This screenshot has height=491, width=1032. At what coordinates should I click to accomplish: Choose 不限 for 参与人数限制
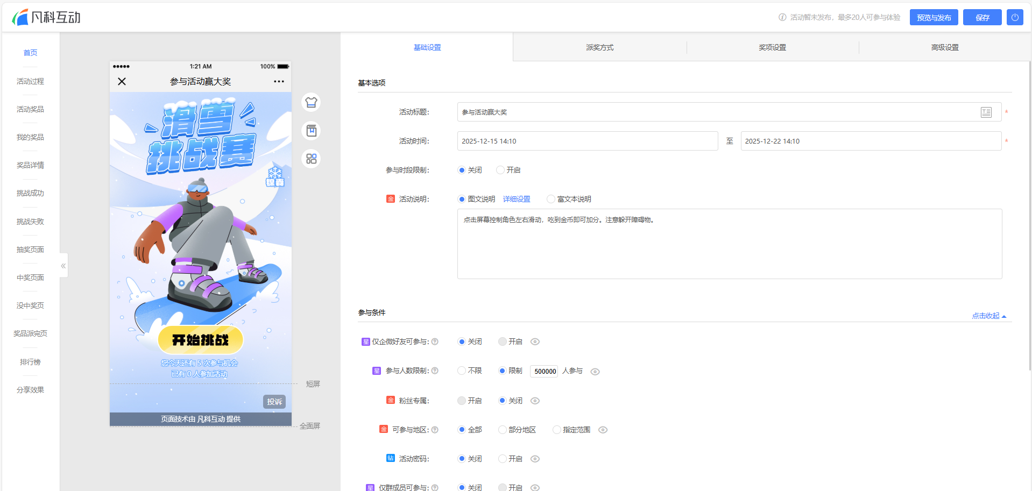point(462,371)
